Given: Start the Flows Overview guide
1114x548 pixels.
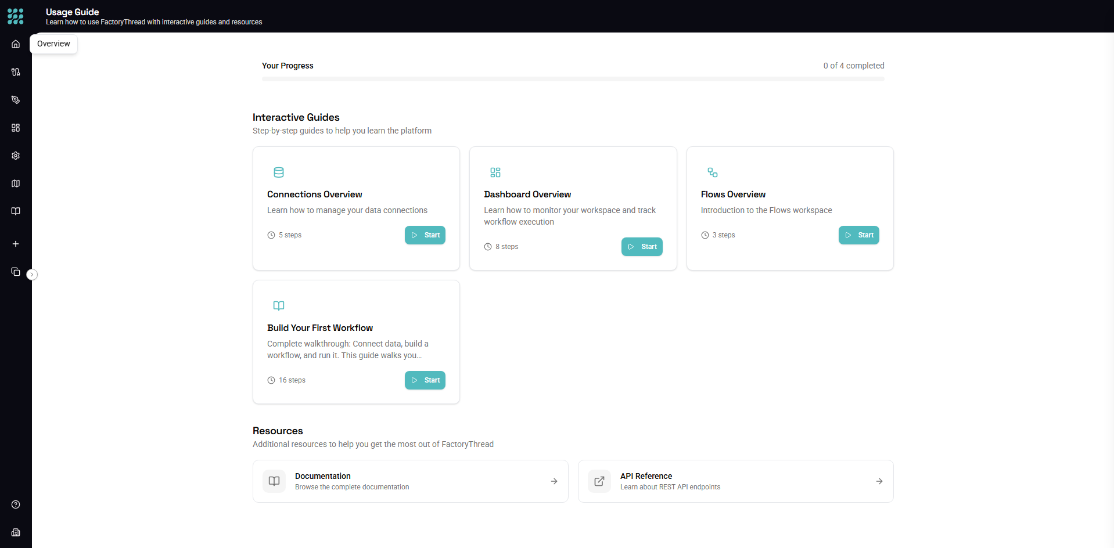Looking at the screenshot, I should [x=859, y=235].
